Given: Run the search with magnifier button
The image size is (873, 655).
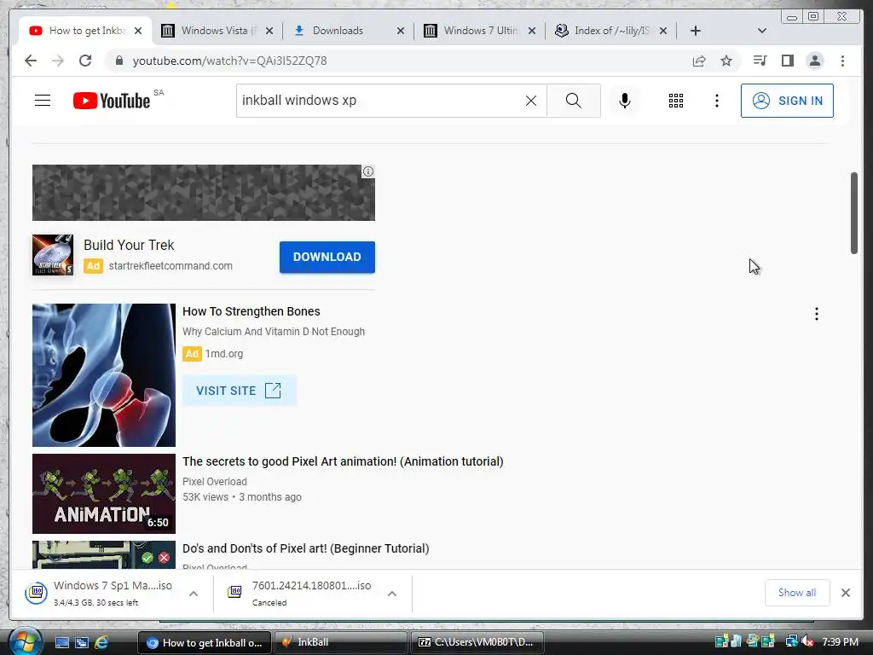Looking at the screenshot, I should [x=574, y=101].
